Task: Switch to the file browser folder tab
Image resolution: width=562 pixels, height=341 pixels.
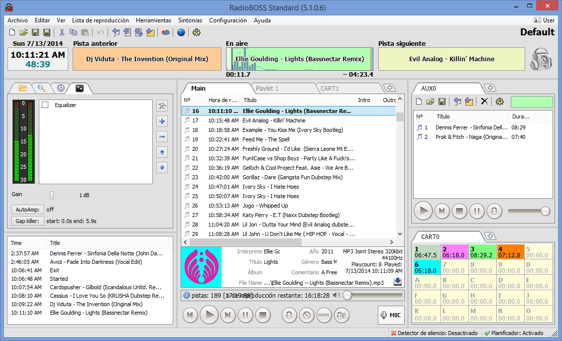Action: click(x=22, y=88)
